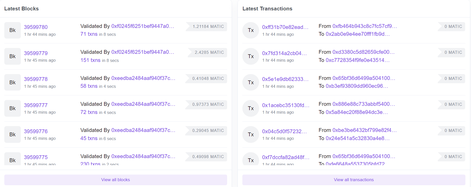The height and width of the screenshot is (187, 471).
Task: Click the Tx icon beside 0x04c5d0f57232 transaction
Action: (x=251, y=134)
